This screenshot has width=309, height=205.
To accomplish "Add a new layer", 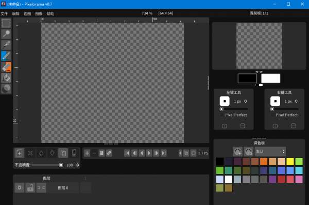I will pyautogui.click(x=20, y=153).
